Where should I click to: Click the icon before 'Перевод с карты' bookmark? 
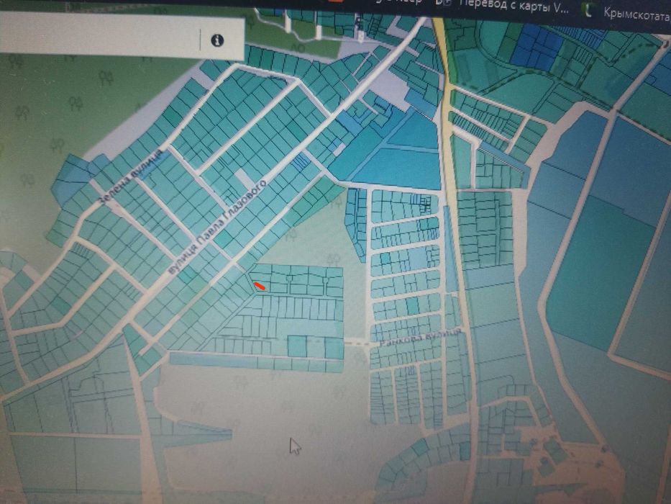click(x=443, y=3)
